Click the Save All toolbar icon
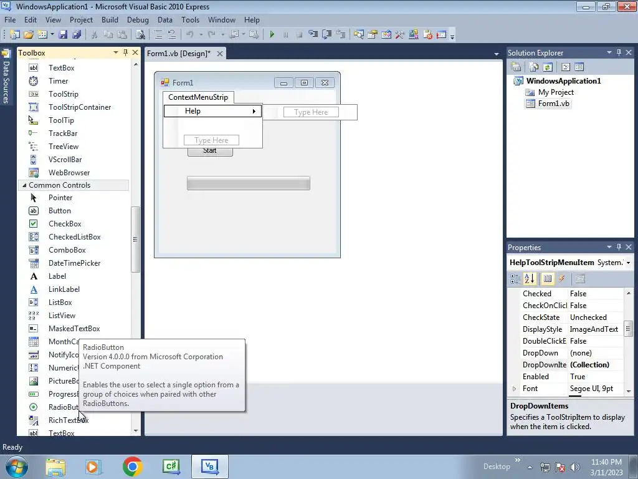Viewport: 638px width, 479px height. [77, 35]
